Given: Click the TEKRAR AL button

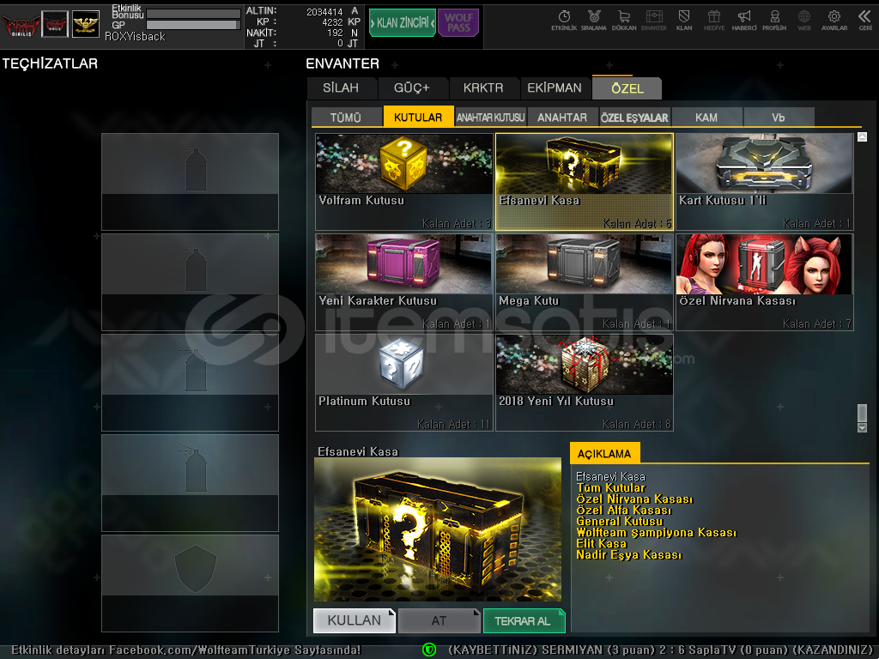Looking at the screenshot, I should (x=524, y=620).
